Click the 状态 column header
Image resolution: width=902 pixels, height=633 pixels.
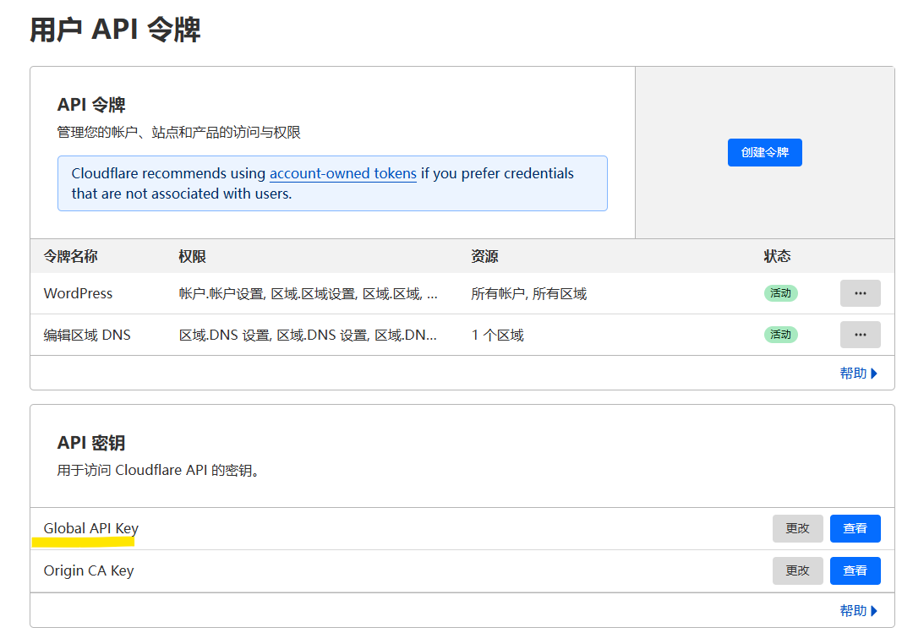click(777, 256)
